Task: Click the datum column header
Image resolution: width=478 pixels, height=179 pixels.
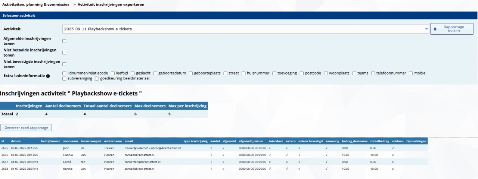Action: (x=16, y=141)
